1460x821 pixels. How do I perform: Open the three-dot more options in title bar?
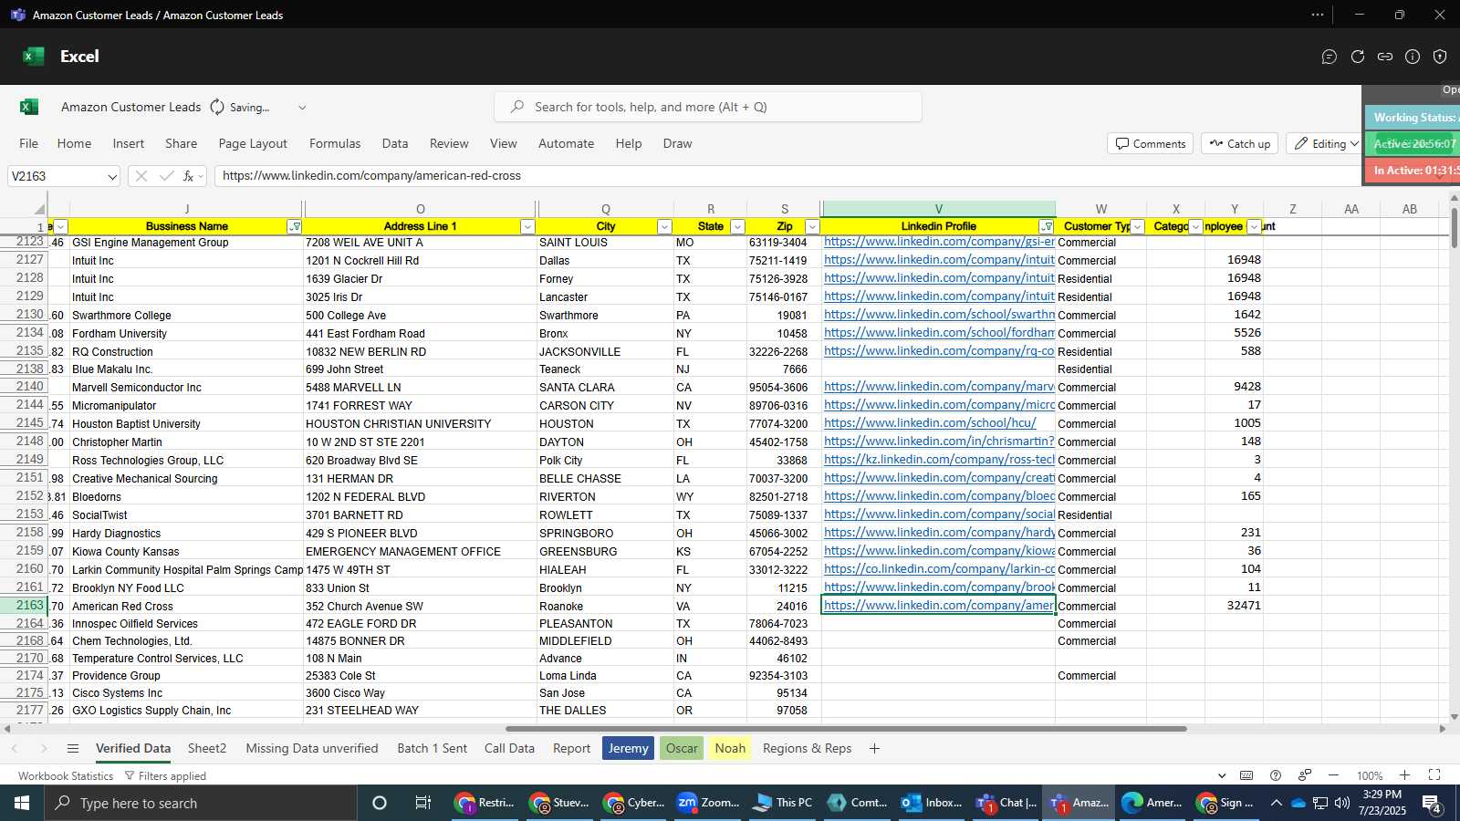coord(1318,15)
